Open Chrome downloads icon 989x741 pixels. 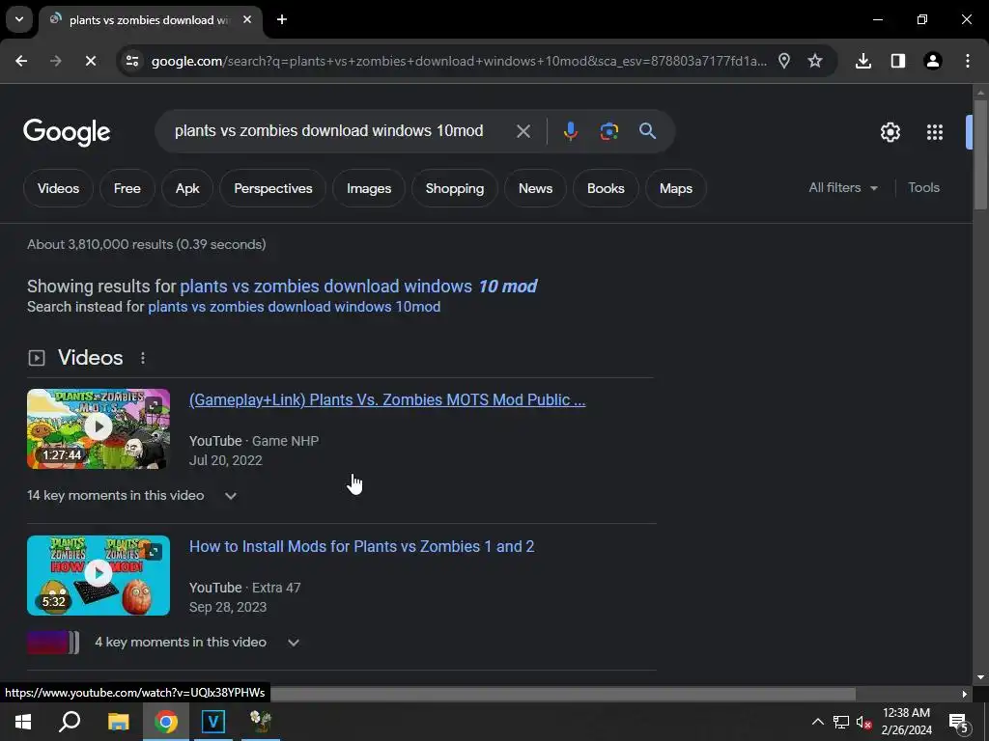click(863, 61)
